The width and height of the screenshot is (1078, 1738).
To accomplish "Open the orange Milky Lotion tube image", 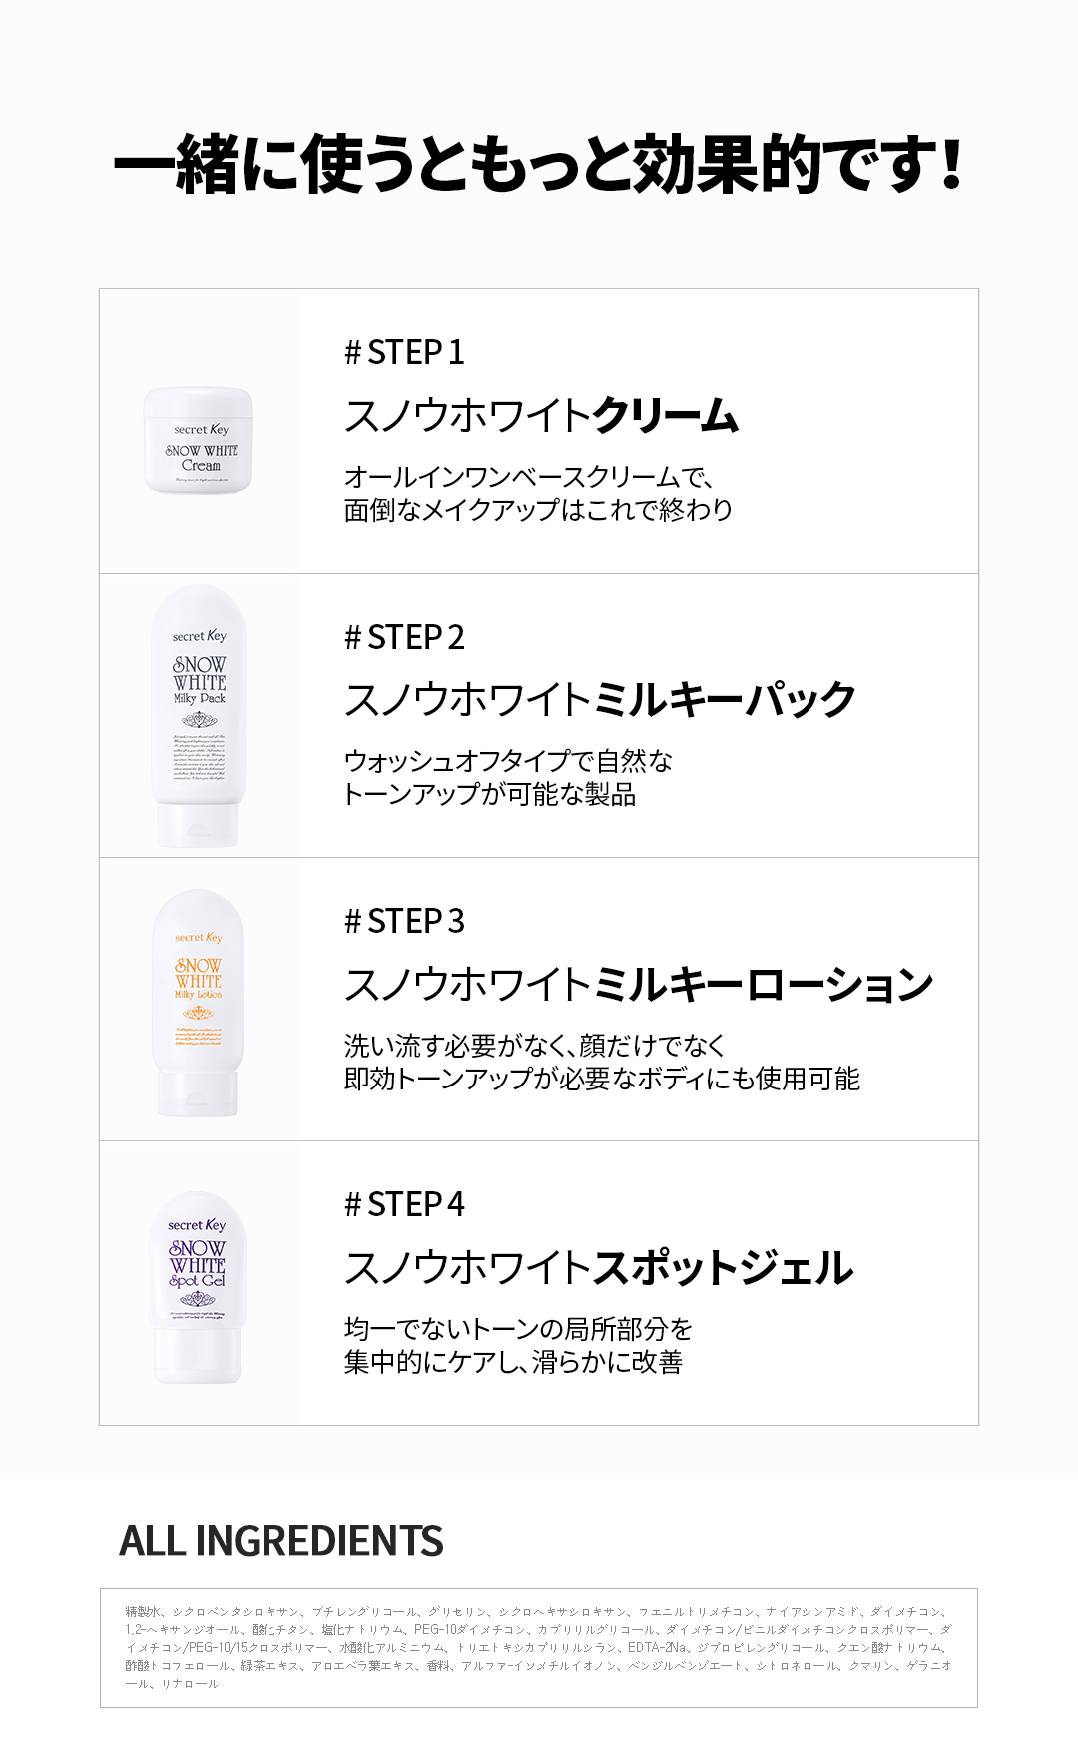I will point(198,1003).
